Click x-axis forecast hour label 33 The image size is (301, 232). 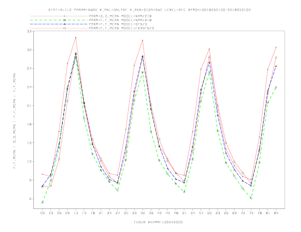(134, 213)
